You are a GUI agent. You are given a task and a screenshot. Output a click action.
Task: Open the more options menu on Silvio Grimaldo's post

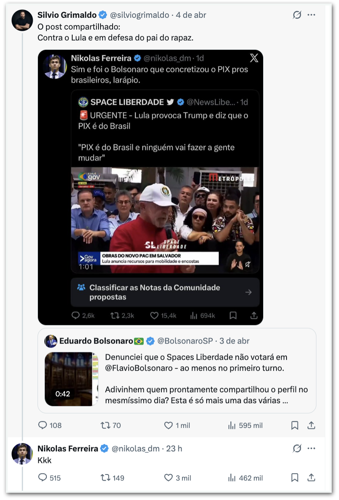pyautogui.click(x=311, y=15)
